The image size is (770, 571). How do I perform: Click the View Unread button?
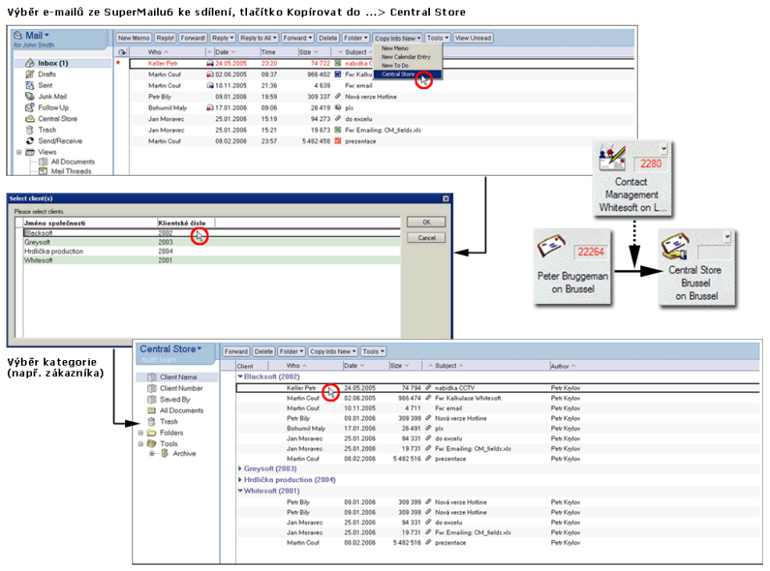pyautogui.click(x=473, y=38)
